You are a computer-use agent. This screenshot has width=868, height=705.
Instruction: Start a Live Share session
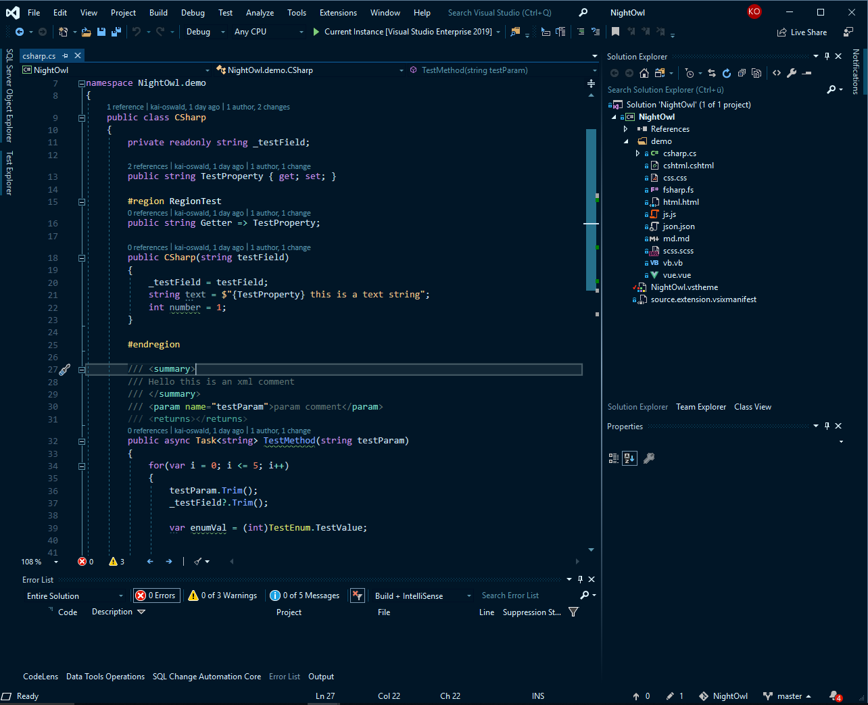(x=802, y=32)
